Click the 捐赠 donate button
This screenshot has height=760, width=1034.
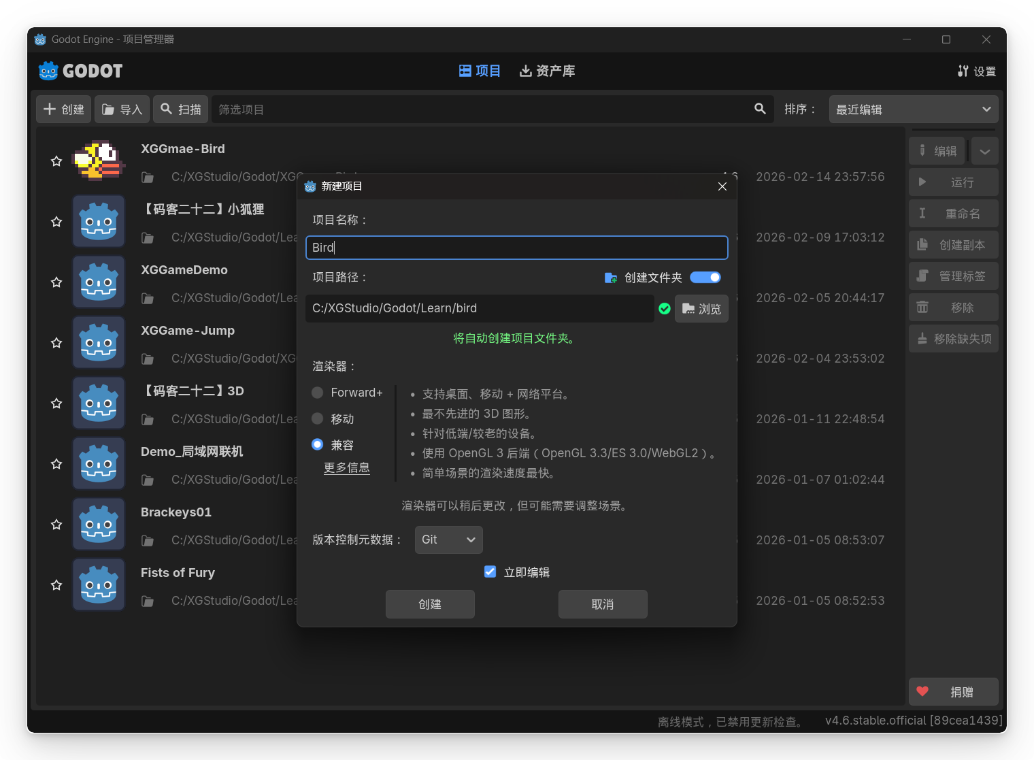[954, 692]
